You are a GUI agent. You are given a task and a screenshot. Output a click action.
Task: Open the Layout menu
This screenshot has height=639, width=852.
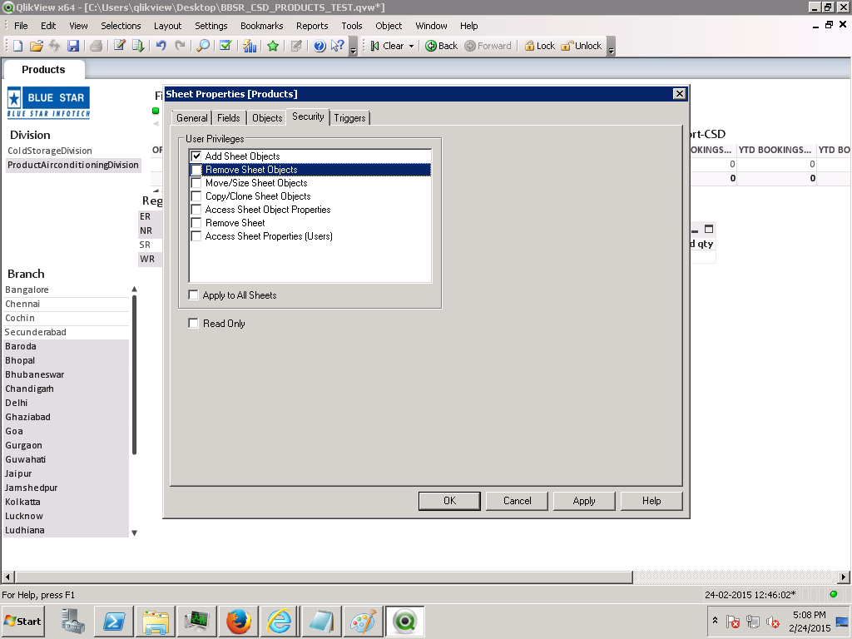pos(167,26)
